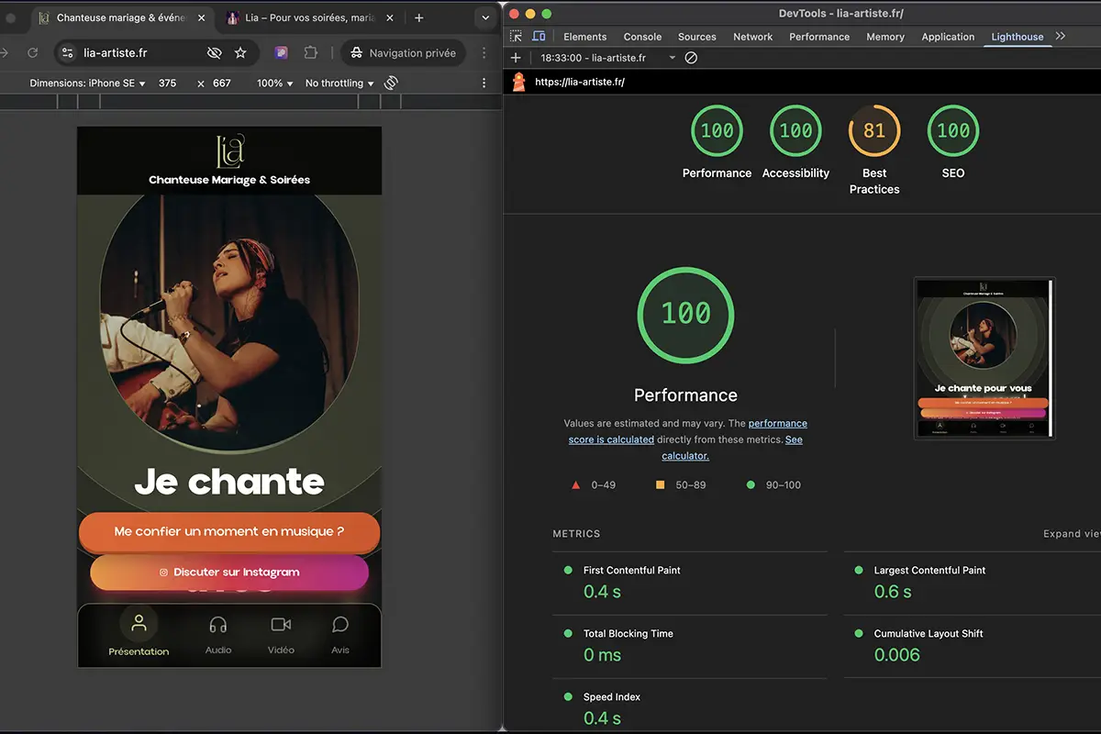
Task: Toggle the device toolbar icon in DevTools
Action: 539,37
